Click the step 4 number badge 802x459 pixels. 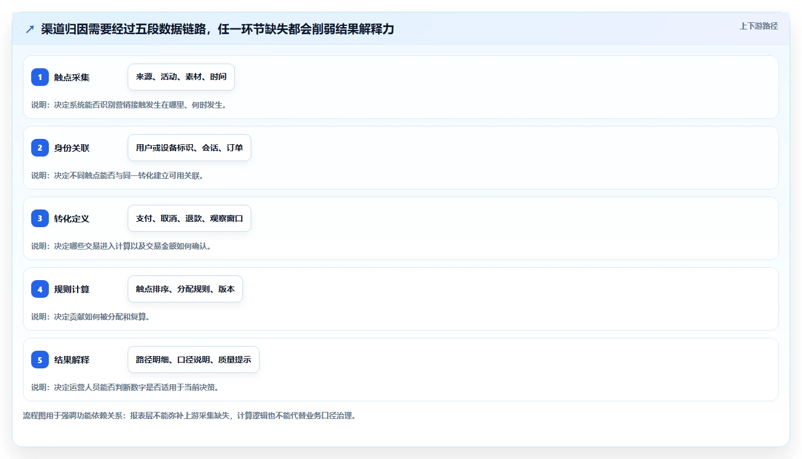(40, 289)
